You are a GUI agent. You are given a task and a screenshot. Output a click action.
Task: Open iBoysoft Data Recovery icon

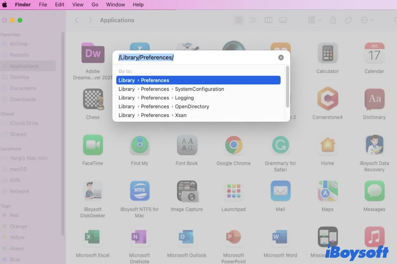[x=374, y=145]
